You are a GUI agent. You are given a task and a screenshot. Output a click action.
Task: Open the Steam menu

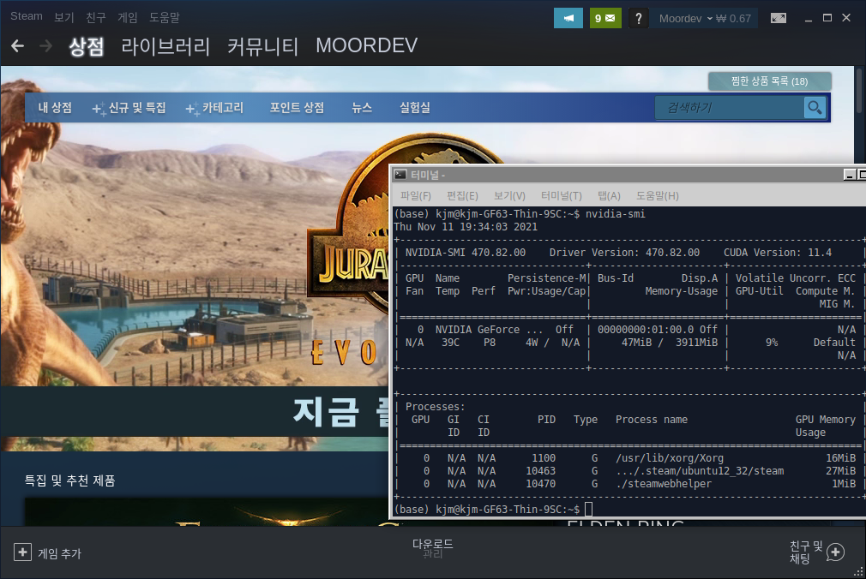click(26, 16)
